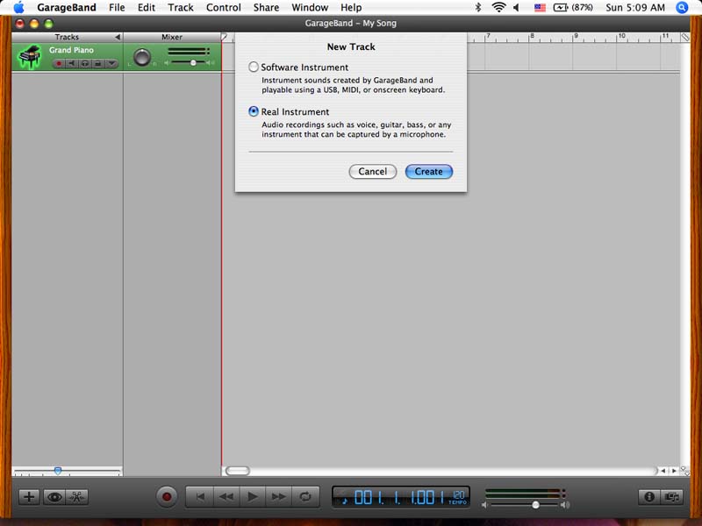Click the Grand Piano track name

point(71,50)
